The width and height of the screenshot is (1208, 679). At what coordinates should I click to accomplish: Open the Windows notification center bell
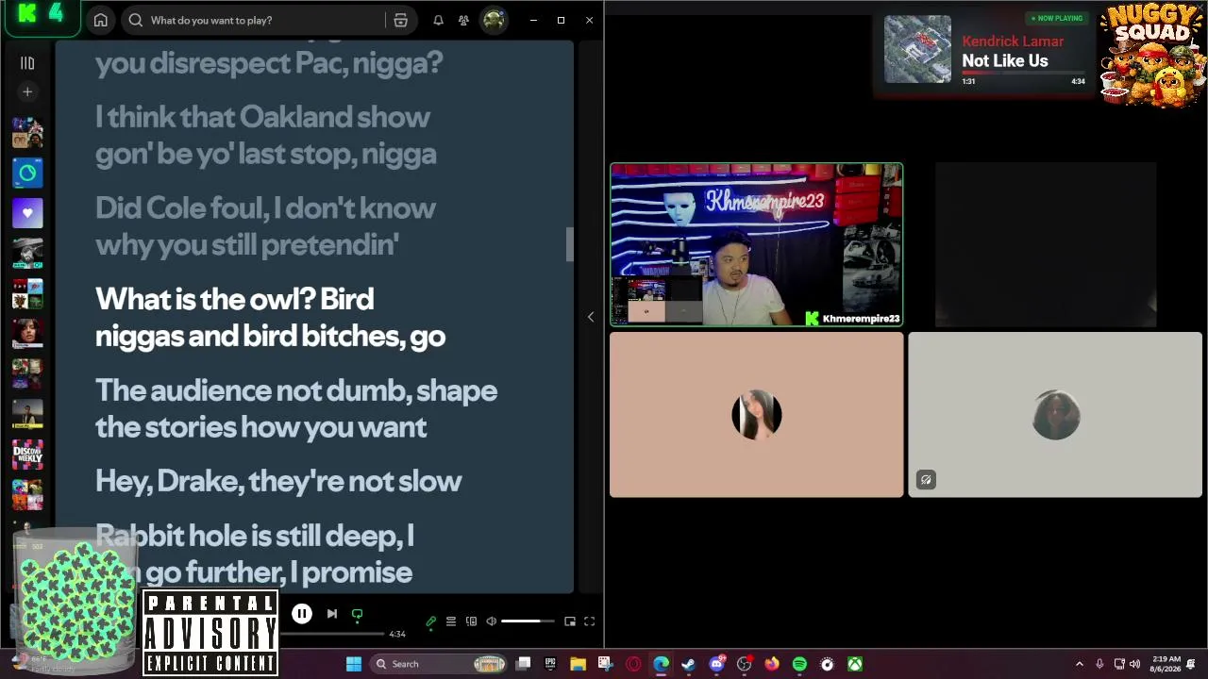[1191, 664]
